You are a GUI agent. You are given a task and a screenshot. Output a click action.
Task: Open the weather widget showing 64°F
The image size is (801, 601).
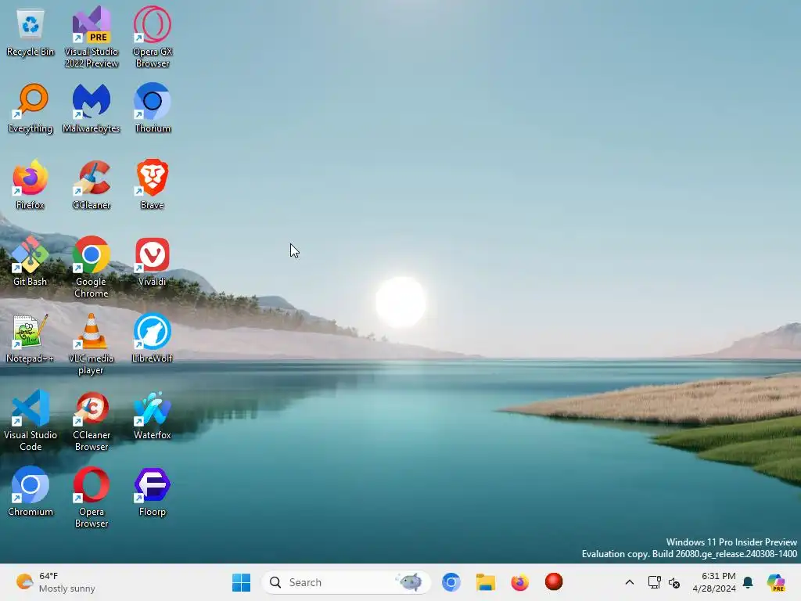pos(56,582)
